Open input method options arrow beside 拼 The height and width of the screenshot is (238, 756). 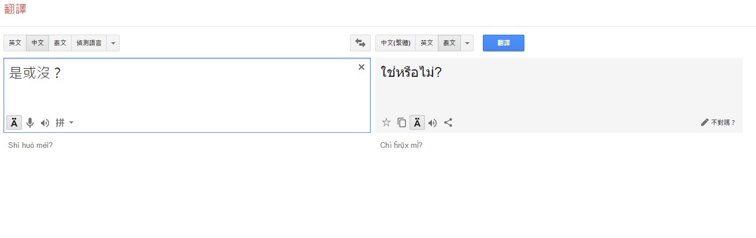point(71,122)
